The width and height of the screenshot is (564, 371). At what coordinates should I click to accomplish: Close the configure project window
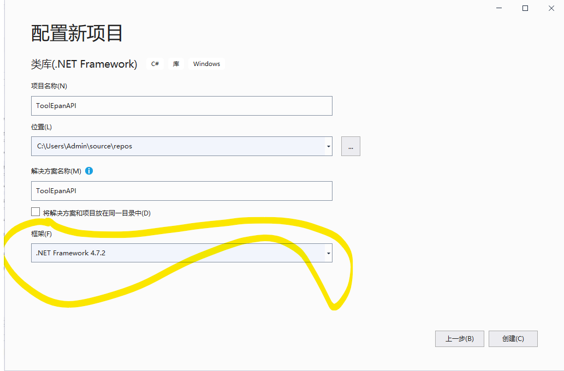(551, 8)
